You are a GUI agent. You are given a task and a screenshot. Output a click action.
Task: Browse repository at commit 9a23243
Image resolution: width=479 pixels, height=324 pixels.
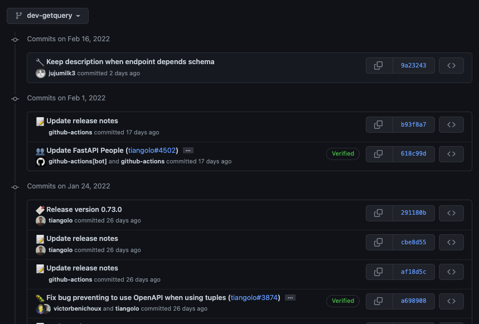[451, 65]
